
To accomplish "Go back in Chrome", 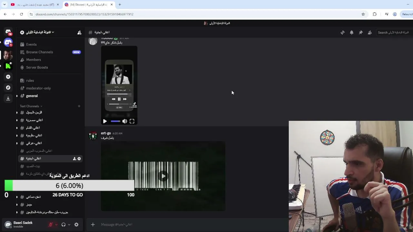I will pos(5,14).
